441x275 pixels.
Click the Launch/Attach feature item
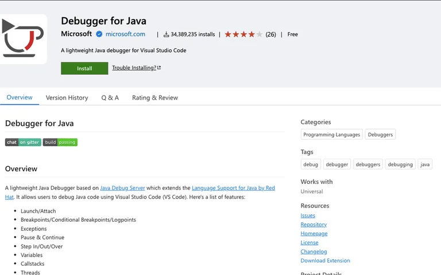tap(38, 211)
